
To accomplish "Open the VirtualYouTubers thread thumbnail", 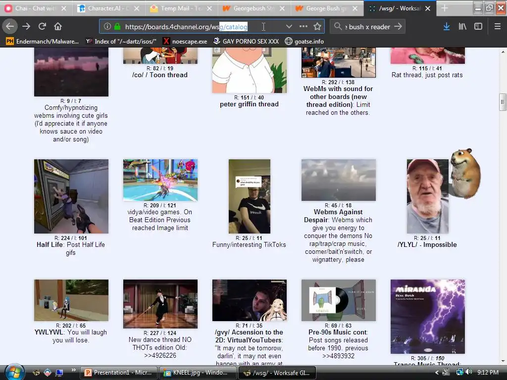I will (x=250, y=300).
